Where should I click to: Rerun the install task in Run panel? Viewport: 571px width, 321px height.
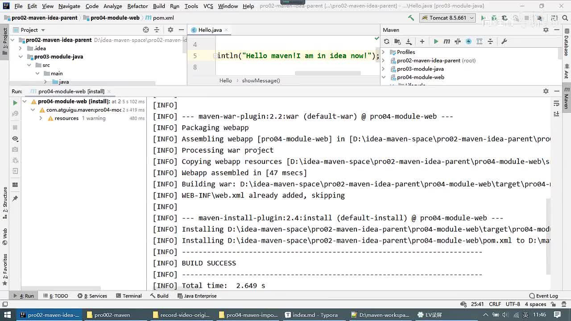15,103
